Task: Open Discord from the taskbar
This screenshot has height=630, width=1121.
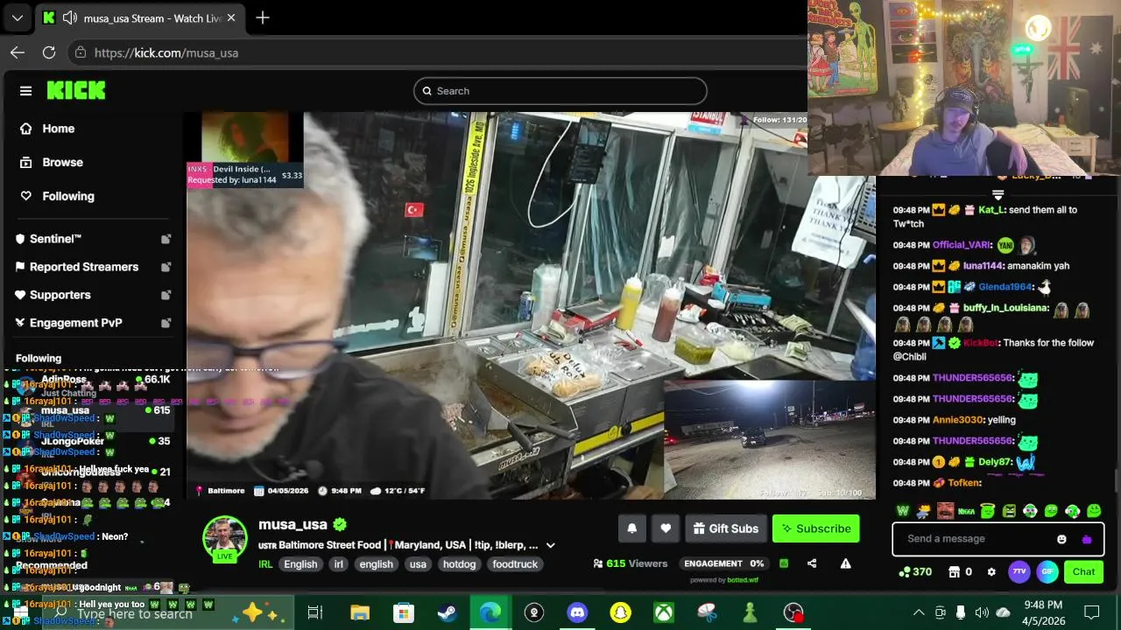Action: click(577, 612)
